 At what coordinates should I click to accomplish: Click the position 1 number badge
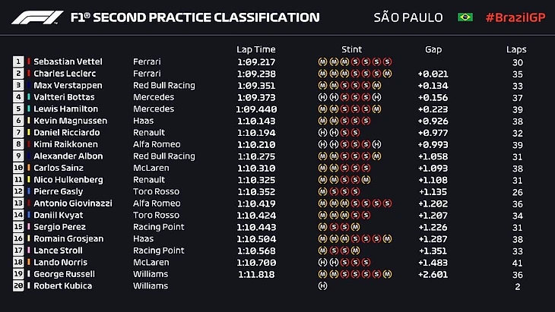18,61
